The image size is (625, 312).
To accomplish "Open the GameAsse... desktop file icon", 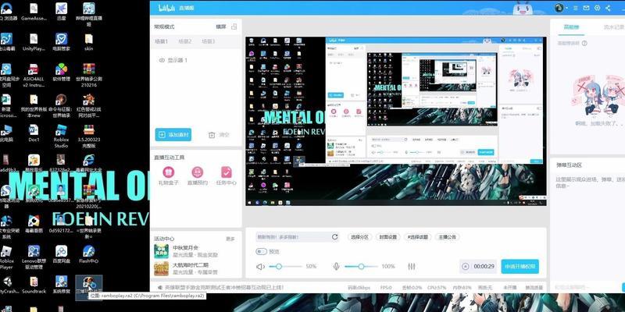I will pos(34,11).
